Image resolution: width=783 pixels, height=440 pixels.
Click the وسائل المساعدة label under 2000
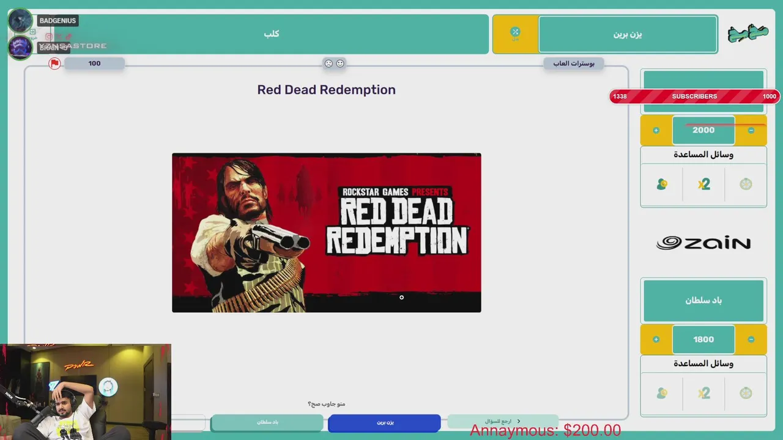pos(703,155)
